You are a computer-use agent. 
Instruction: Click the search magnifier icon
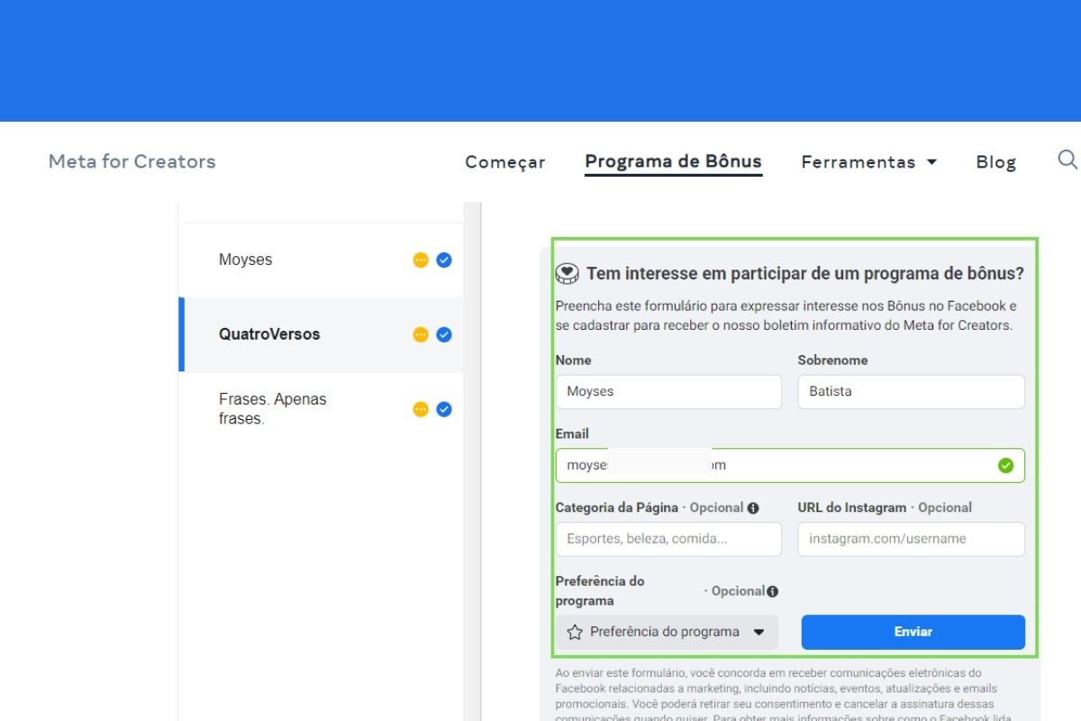click(x=1067, y=160)
